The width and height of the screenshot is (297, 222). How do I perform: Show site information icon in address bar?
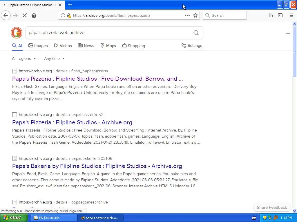(63, 15)
